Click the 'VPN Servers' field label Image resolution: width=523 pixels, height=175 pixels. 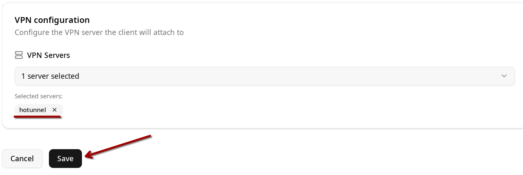(48, 55)
